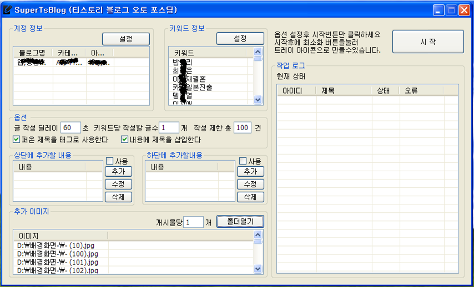
Task: Toggle 퍼온 제목을 태그로 사용한다 checkbox
Action: (x=16, y=140)
